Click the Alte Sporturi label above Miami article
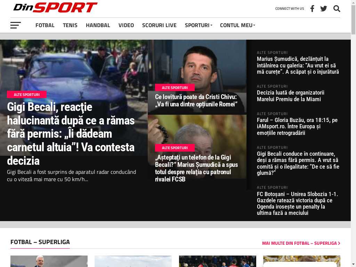This screenshot has height=267, width=356. 272,86
